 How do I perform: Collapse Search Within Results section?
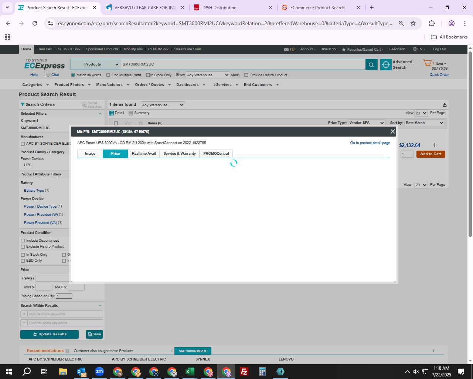pyautogui.click(x=100, y=306)
